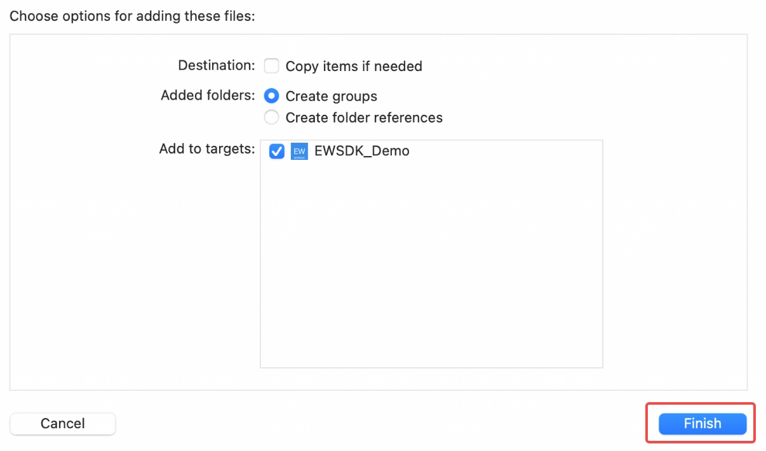The image size is (766, 451).
Task: Click the Destination: label
Action: [x=217, y=65]
